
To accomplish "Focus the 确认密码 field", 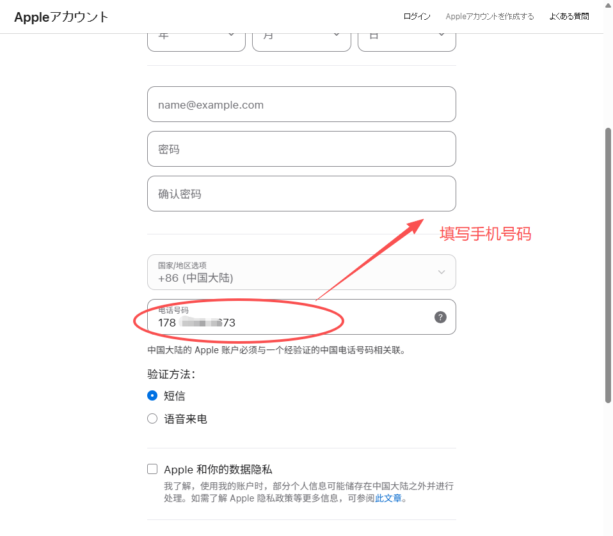I will (x=301, y=194).
